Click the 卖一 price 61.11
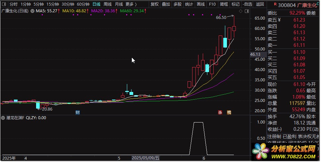The height and width of the screenshot is (162, 321). (299, 45)
